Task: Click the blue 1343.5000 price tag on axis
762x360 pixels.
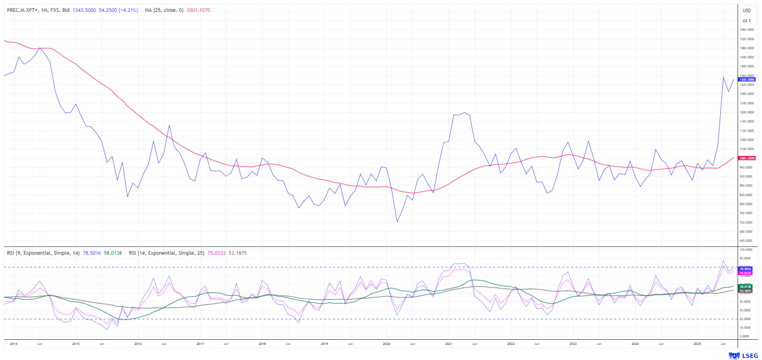Action: pos(747,80)
